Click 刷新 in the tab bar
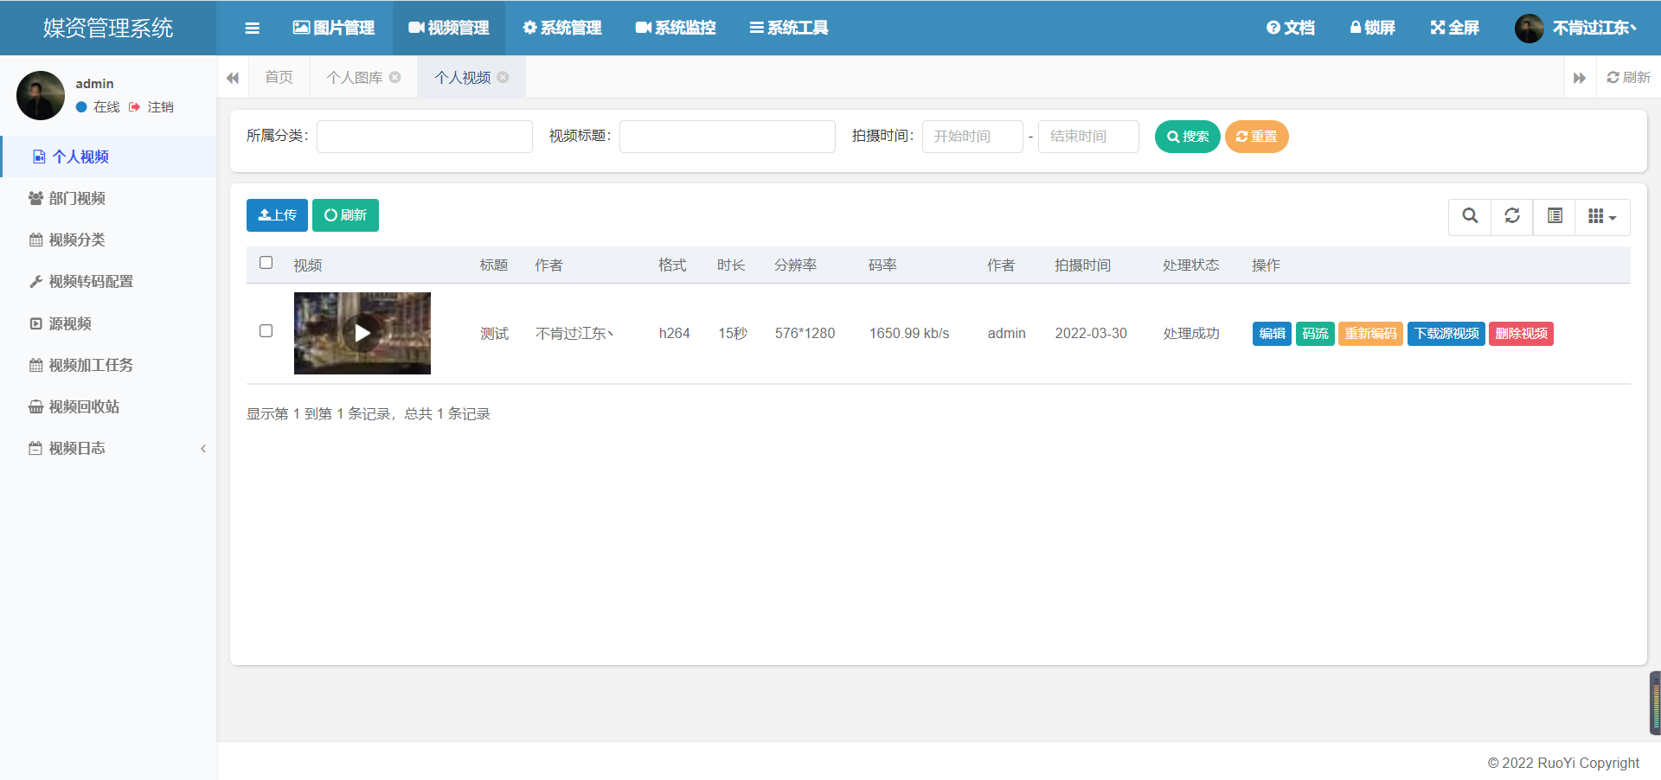The height and width of the screenshot is (780, 1661). [x=1628, y=77]
